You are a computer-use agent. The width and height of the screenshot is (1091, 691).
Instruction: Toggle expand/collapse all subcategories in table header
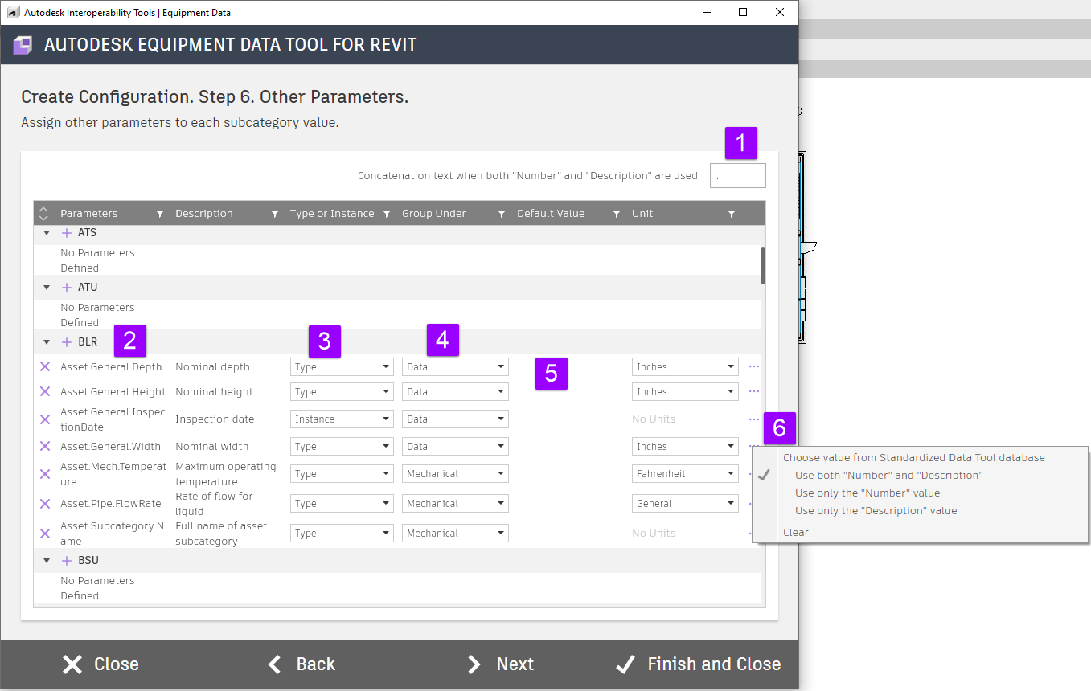[44, 214]
